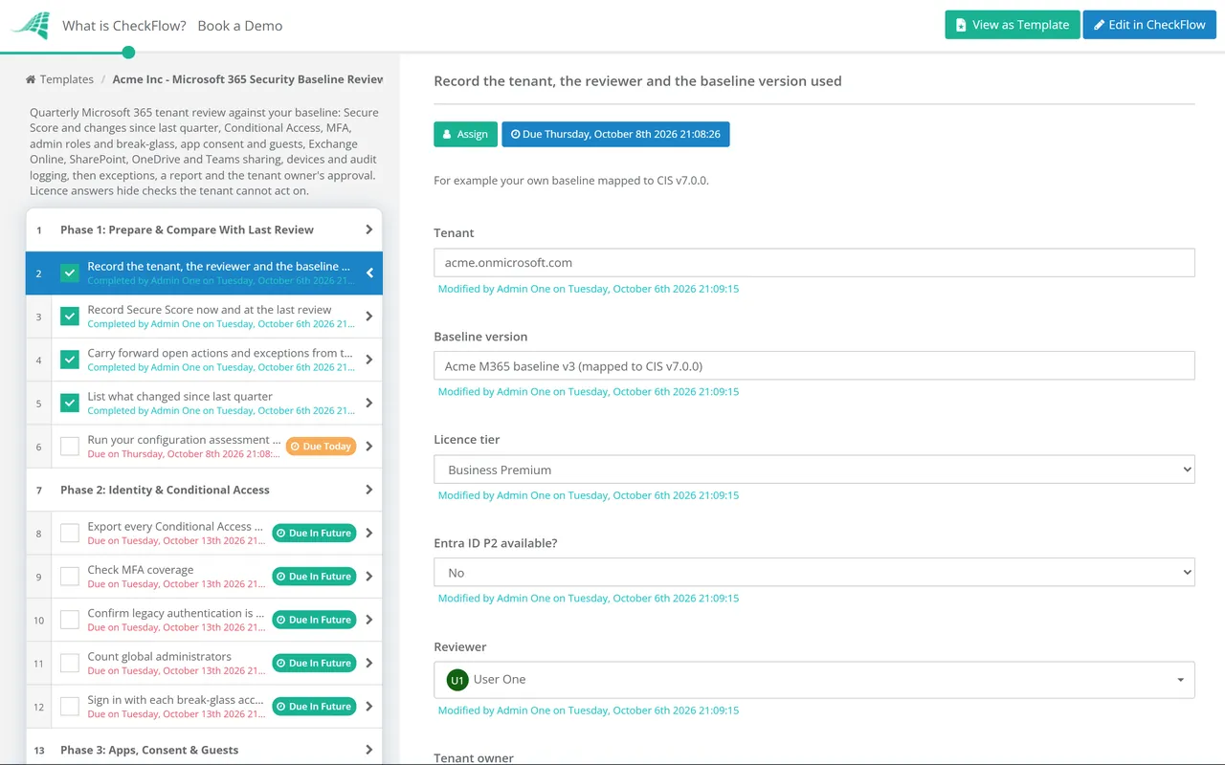
Task: Click the home icon beside Templates breadcrumb
Action: (31, 79)
